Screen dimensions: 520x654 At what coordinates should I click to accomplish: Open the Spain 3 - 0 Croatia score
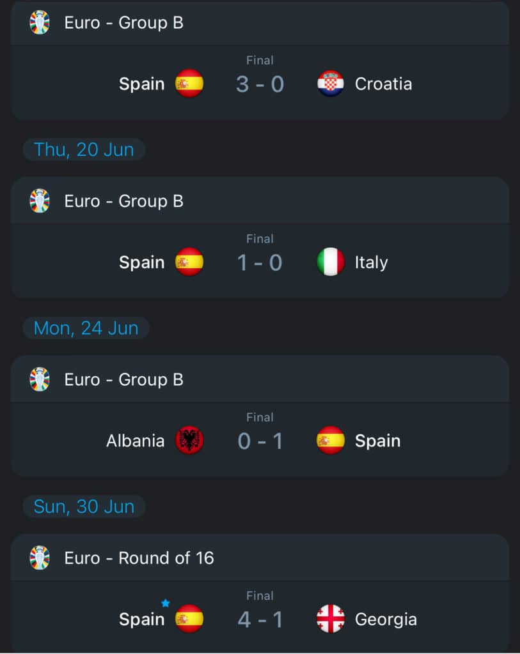pos(260,84)
